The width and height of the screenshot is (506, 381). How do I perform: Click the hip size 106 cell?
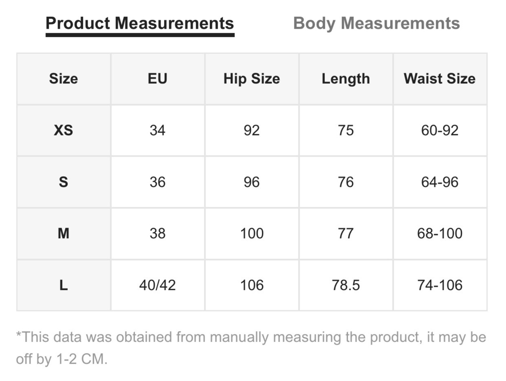pyautogui.click(x=252, y=285)
